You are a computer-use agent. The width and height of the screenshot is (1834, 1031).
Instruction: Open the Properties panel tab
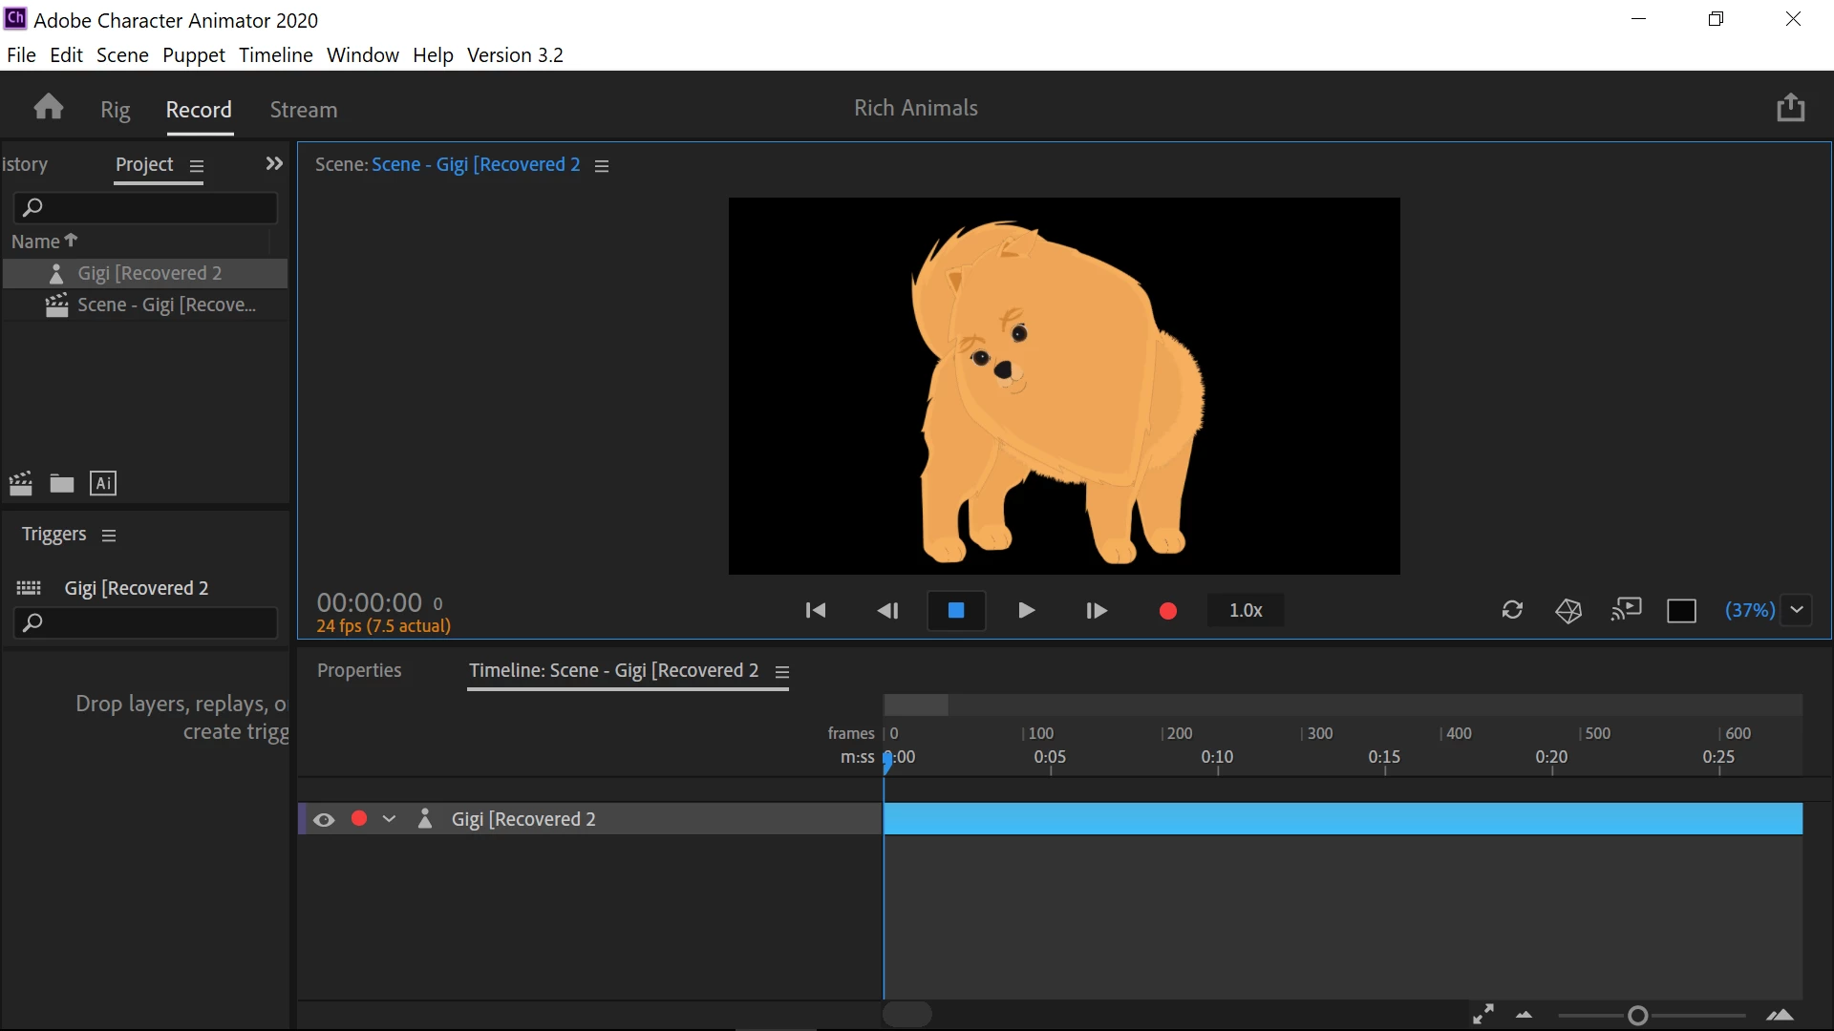359,670
